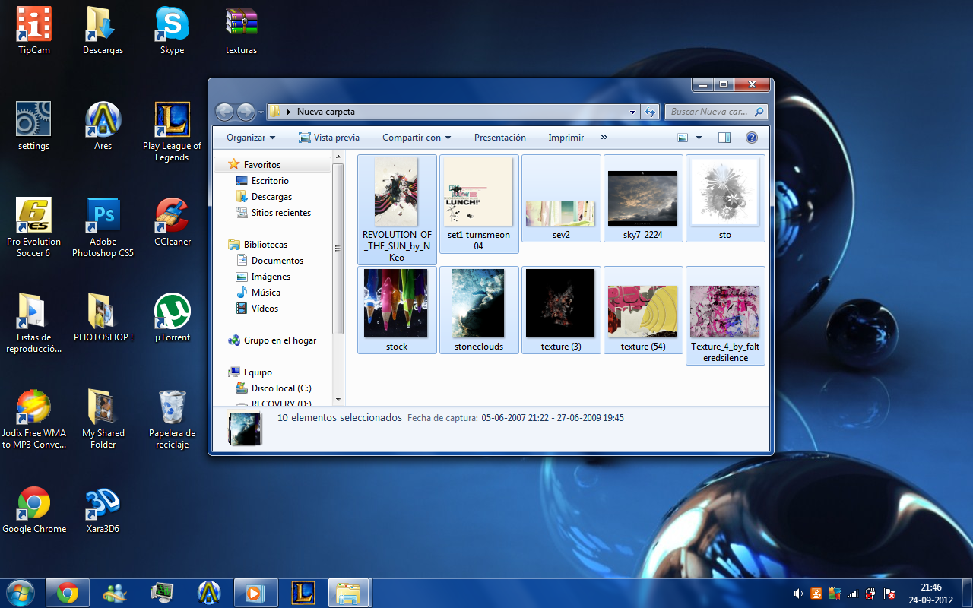Launch Adobe Photoshop CS5 from desktop

pyautogui.click(x=103, y=227)
